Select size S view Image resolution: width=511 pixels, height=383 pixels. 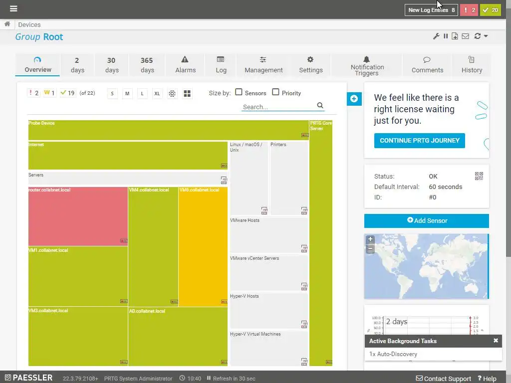click(112, 94)
